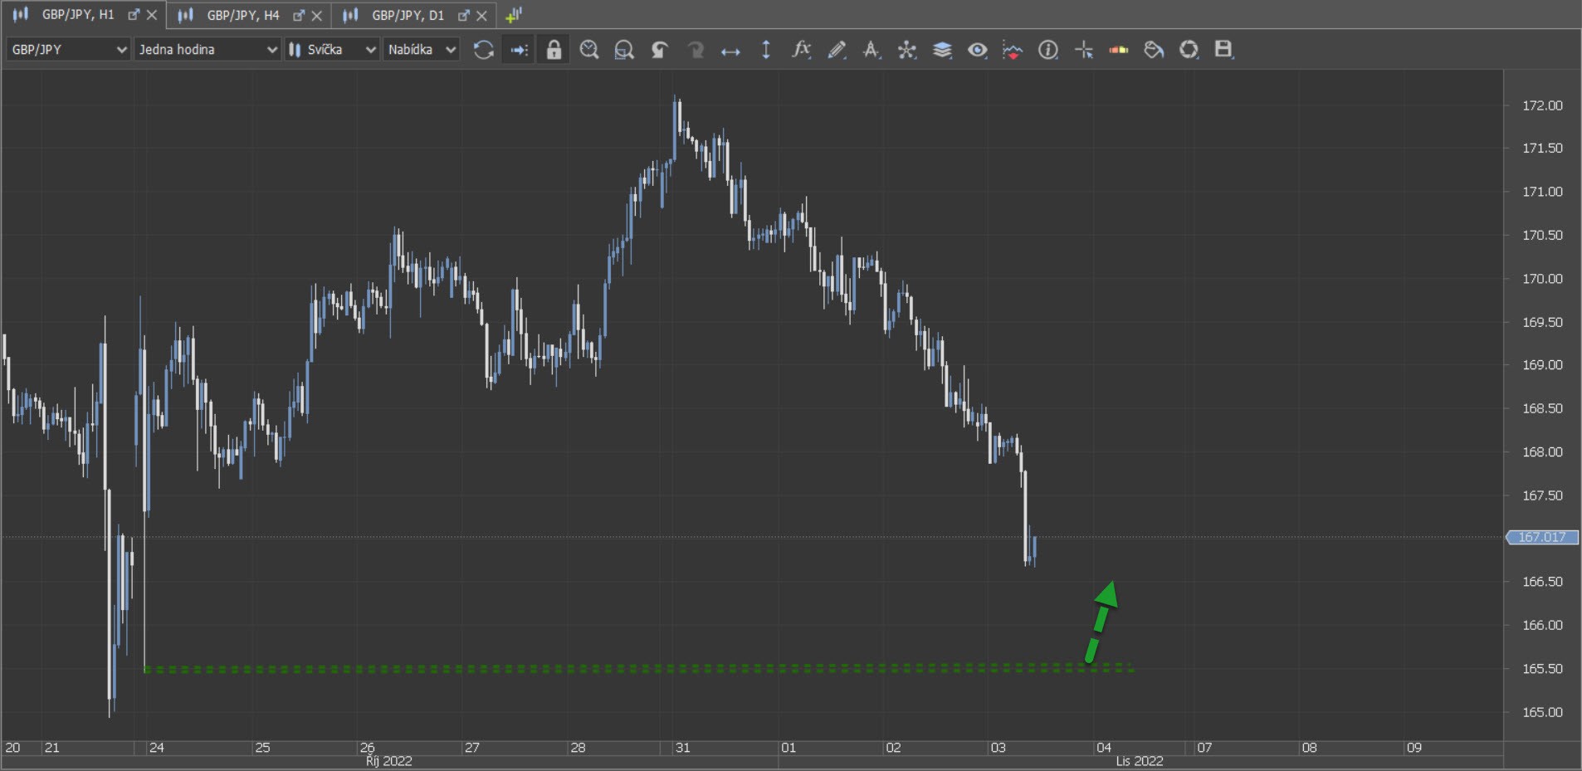Viewport: 1582px width, 771px height.
Task: Open the compass measurement tools
Action: click(x=872, y=50)
